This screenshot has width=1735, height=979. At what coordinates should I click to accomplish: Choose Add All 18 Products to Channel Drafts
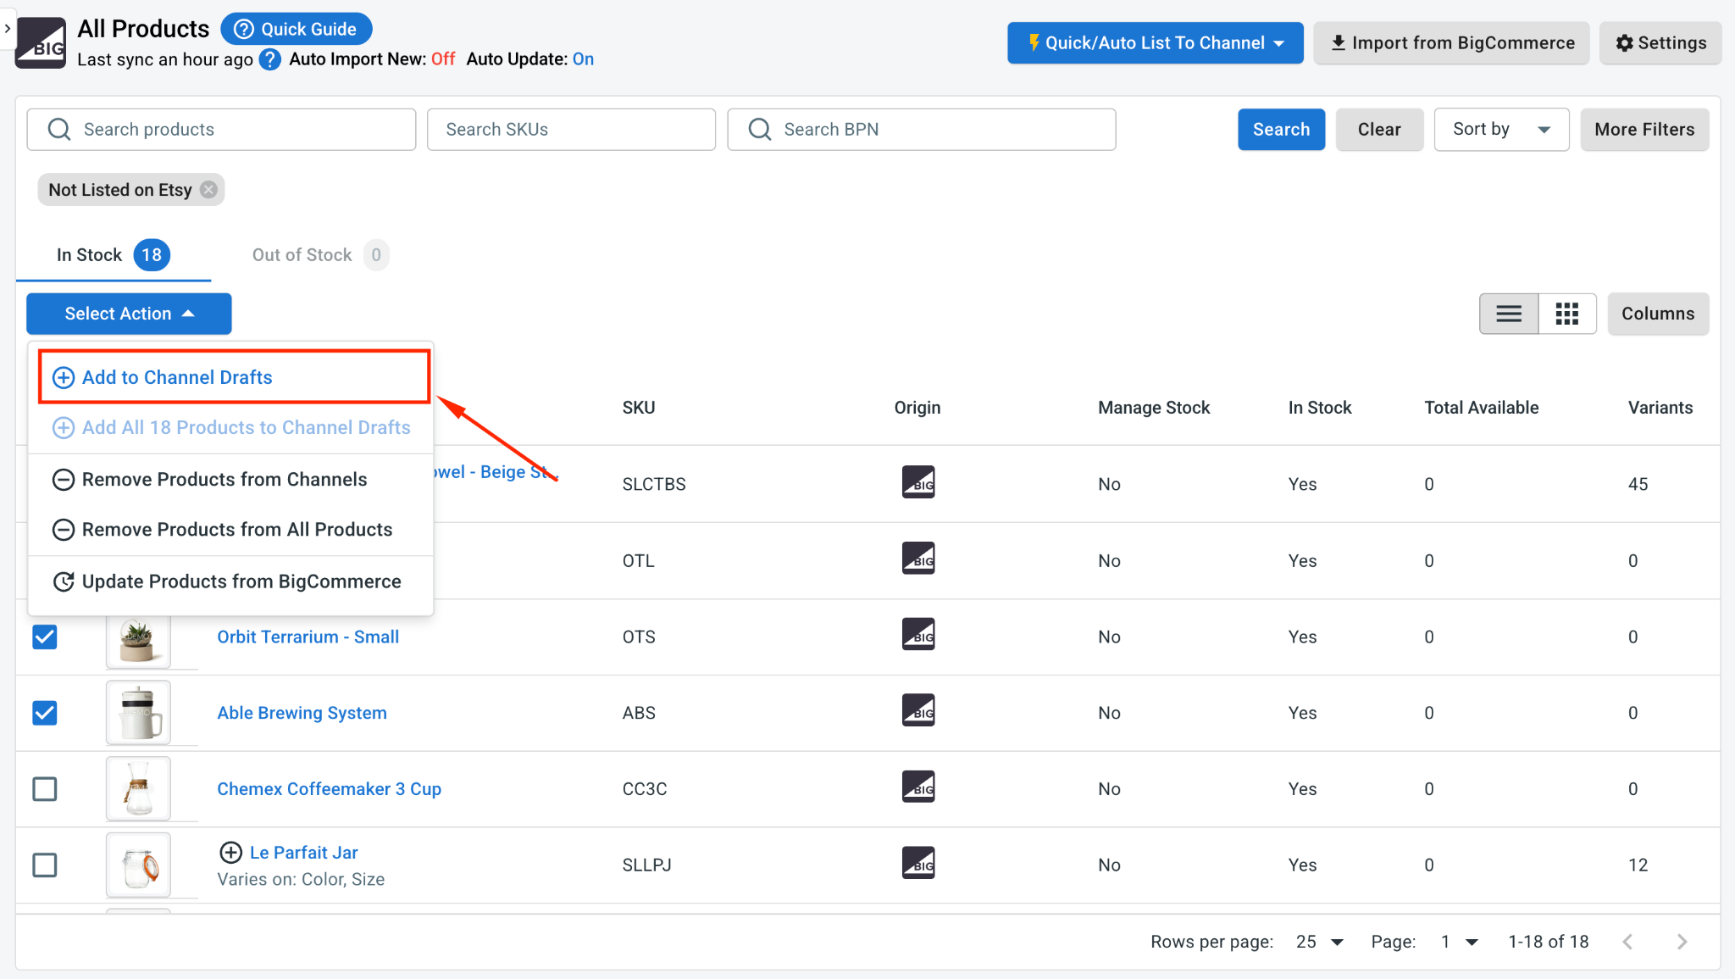point(231,427)
